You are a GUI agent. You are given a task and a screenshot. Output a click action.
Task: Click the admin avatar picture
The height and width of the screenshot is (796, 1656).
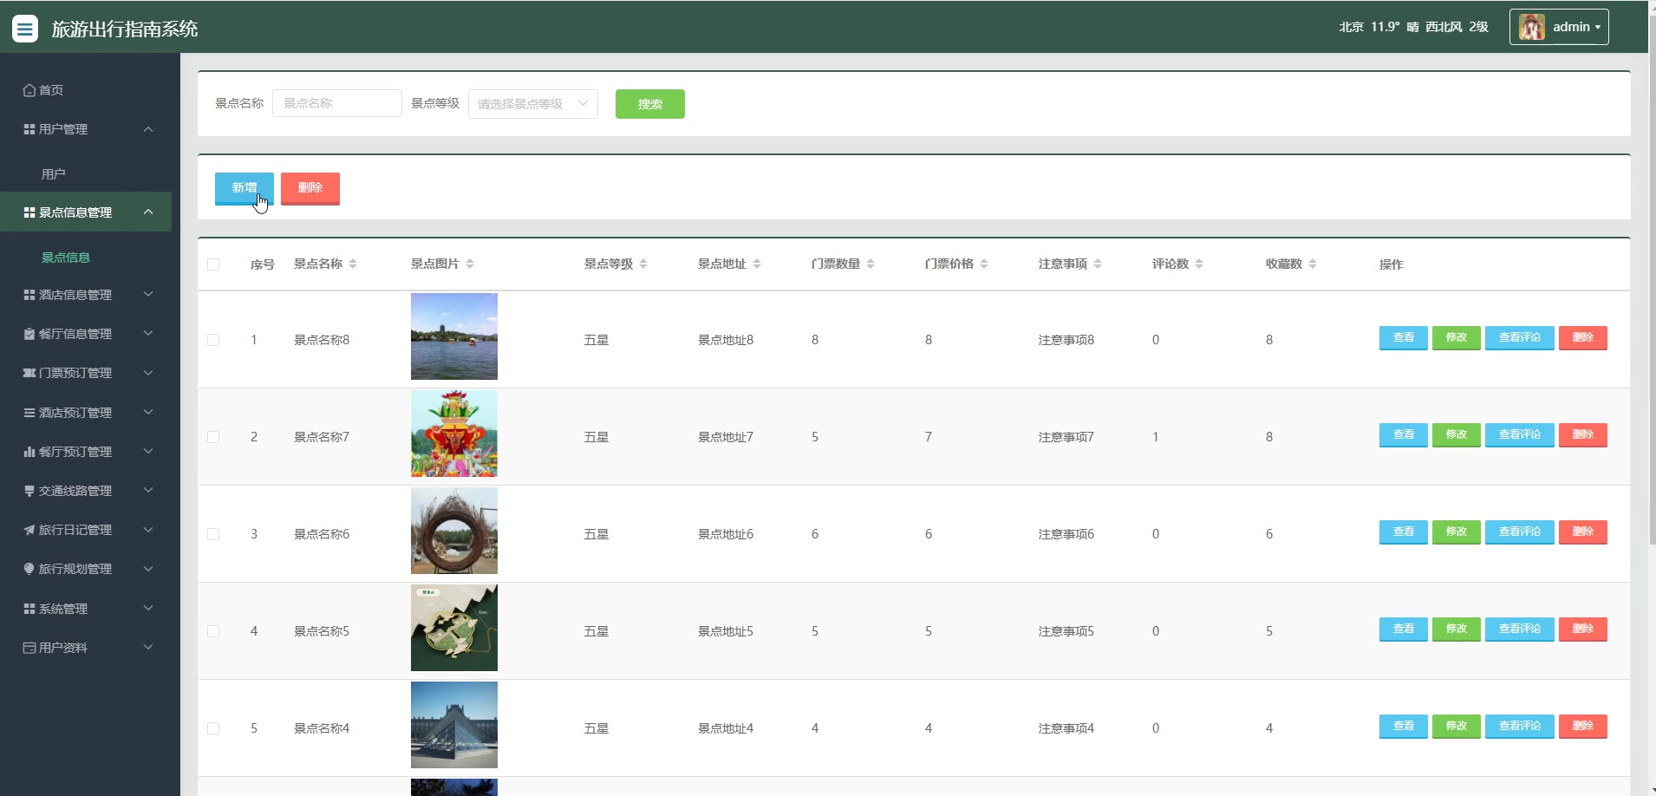click(x=1531, y=27)
